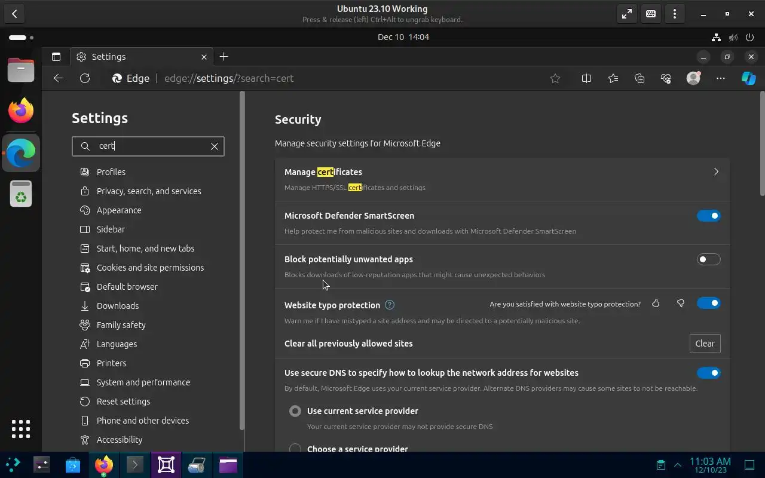The width and height of the screenshot is (765, 478).
Task: Open the virtual keyboard icon in VM toolbar
Action: (651, 14)
